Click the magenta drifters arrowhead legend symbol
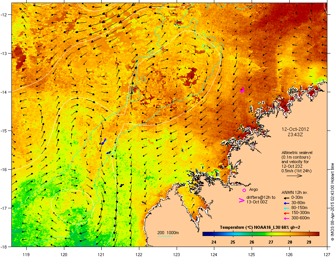Viewport: 335px width, 258px height. (241, 200)
